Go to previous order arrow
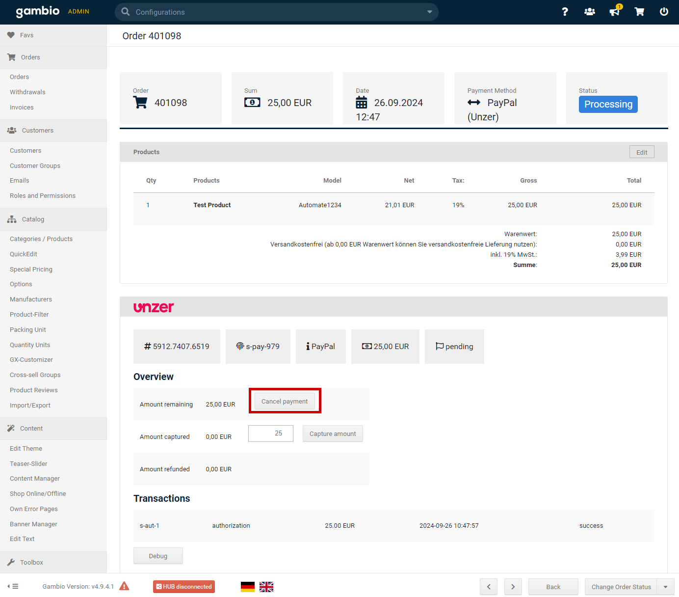 (489, 587)
